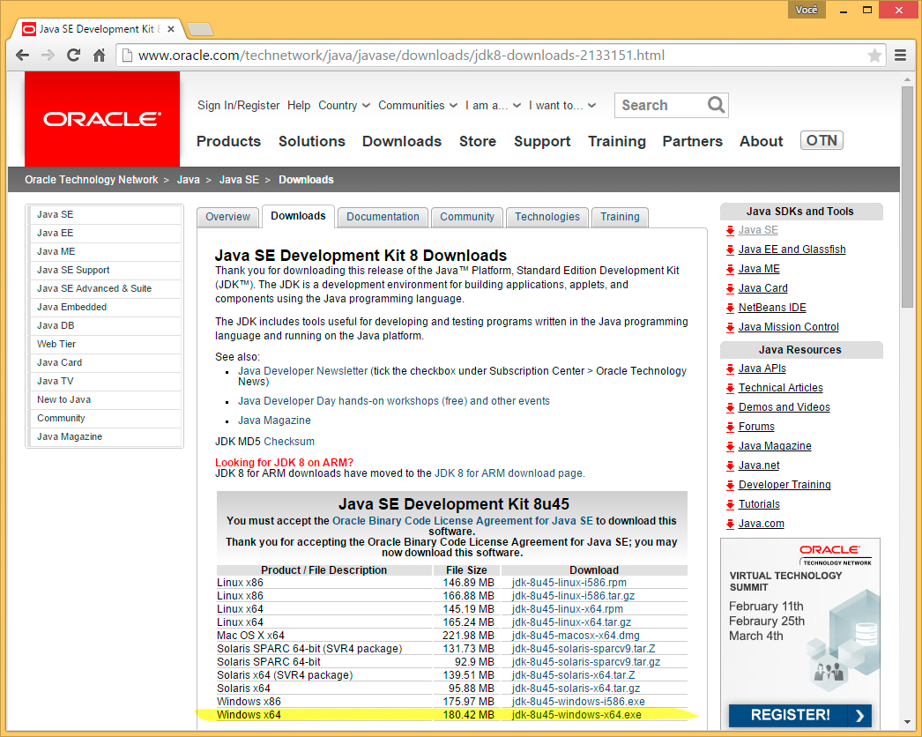Open the Support menu
The height and width of the screenshot is (737, 922).
click(x=542, y=141)
